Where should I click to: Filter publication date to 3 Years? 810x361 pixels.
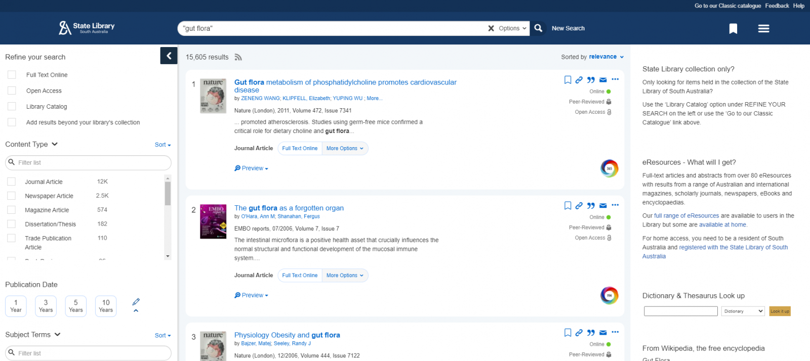46,306
